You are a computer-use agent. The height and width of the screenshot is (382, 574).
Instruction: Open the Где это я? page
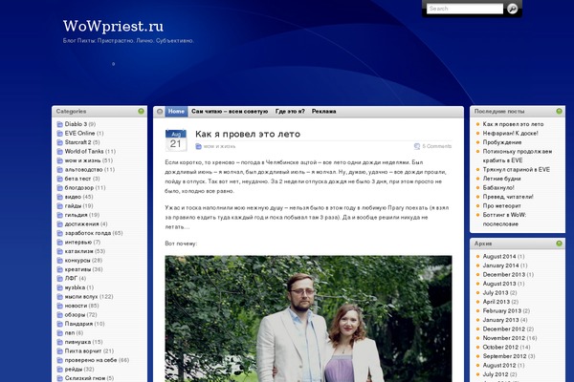coord(290,111)
